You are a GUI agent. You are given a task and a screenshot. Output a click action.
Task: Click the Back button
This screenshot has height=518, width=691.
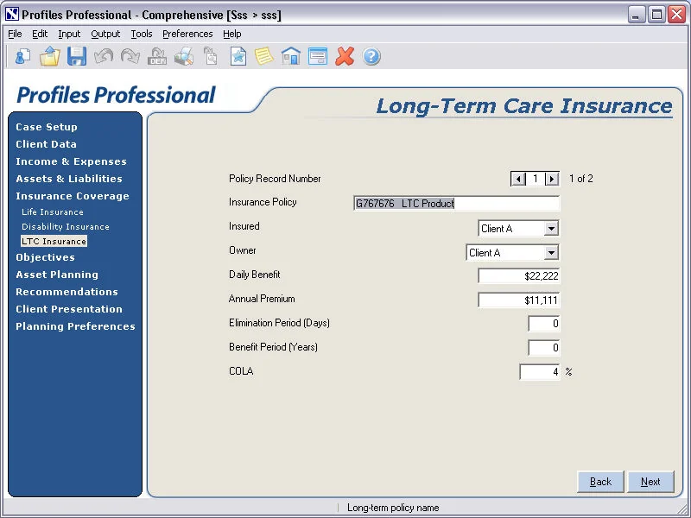click(600, 482)
